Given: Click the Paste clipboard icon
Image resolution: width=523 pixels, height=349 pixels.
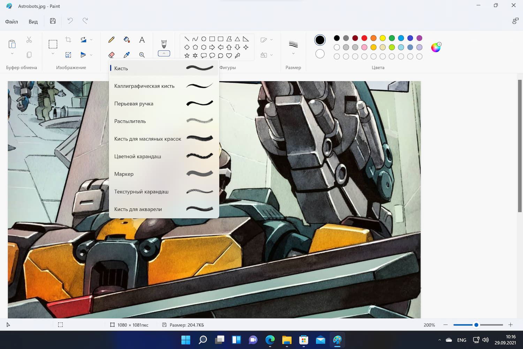Looking at the screenshot, I should tap(12, 44).
